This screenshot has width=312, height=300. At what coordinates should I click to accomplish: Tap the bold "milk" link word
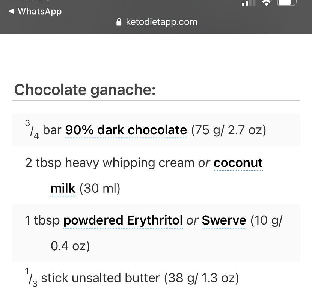click(63, 189)
